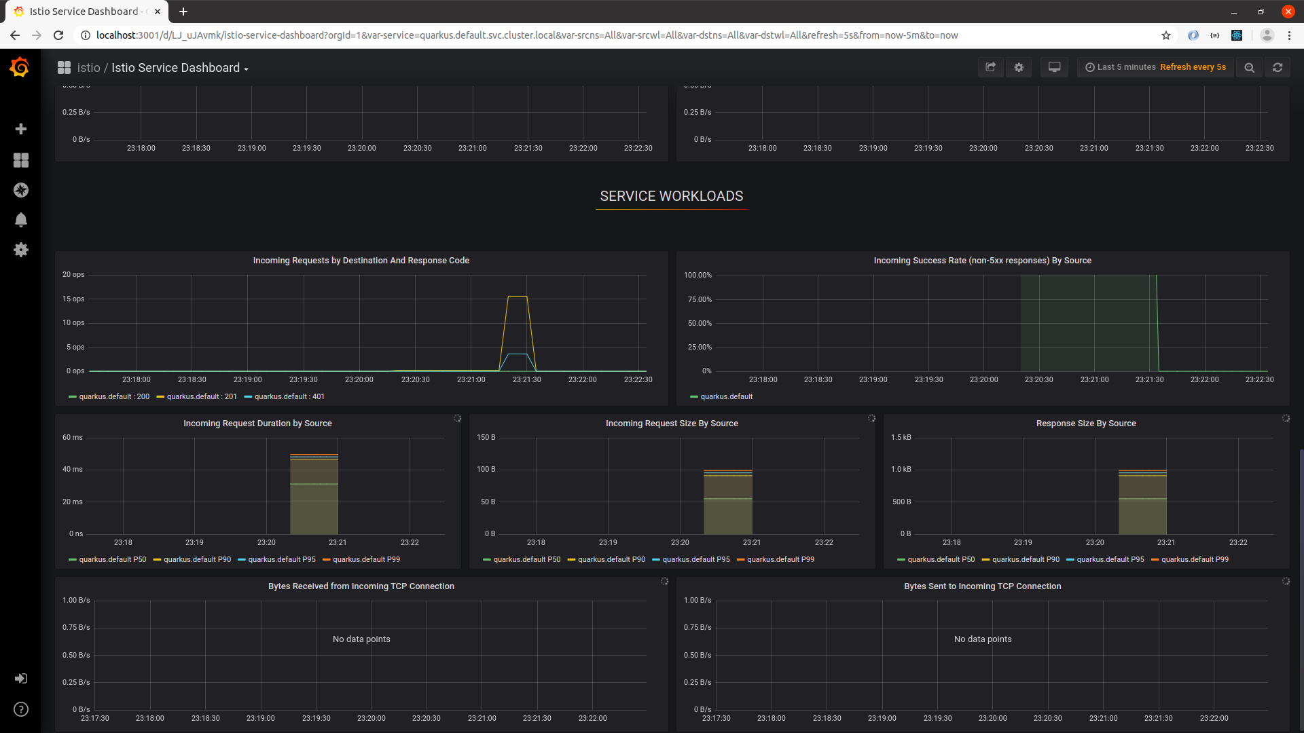
Task: Click the Grafana logo home icon
Action: coord(20,67)
